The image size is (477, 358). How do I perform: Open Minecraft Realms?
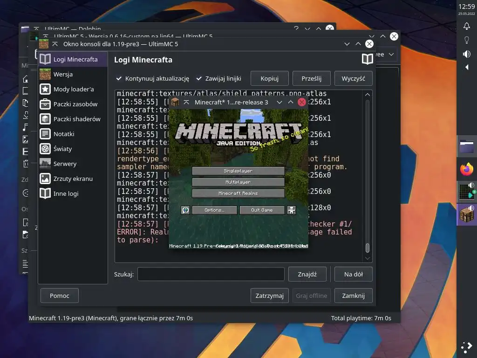point(238,193)
